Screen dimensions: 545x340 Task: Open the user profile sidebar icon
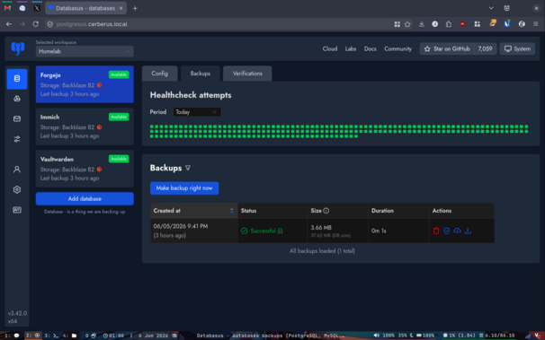17,170
